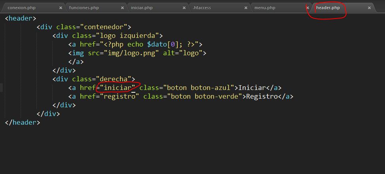Open the funciones.php tab
This screenshot has height=174, width=385.
click(x=84, y=7)
